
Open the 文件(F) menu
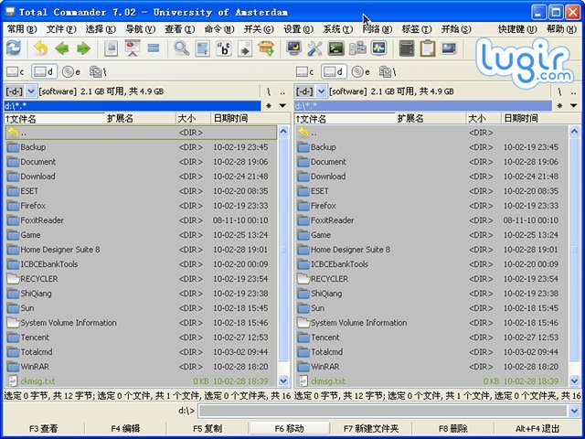click(x=61, y=29)
